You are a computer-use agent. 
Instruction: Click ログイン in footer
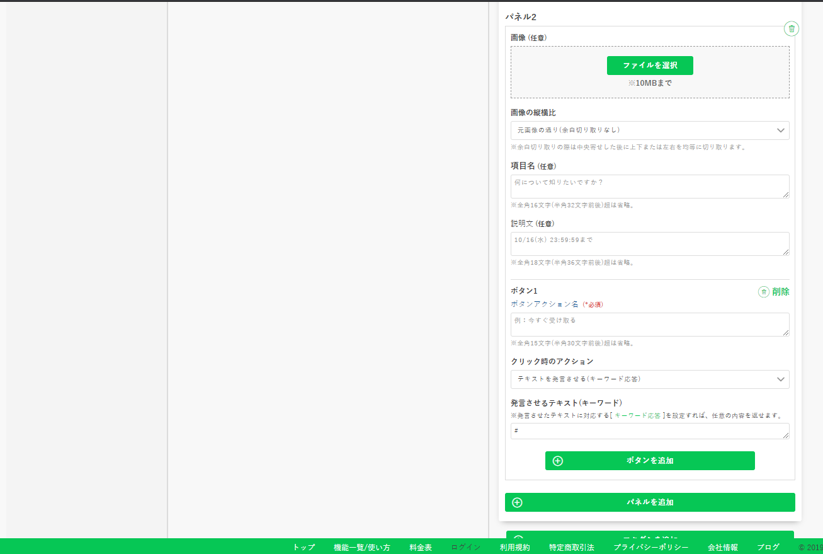click(466, 548)
